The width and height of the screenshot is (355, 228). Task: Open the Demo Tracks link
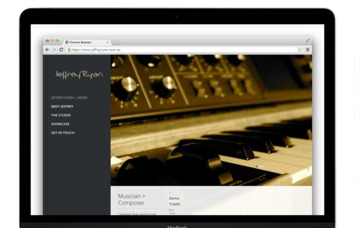tap(174, 201)
